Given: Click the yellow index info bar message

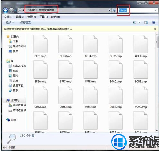Looking at the screenshot, I should 38,29.
